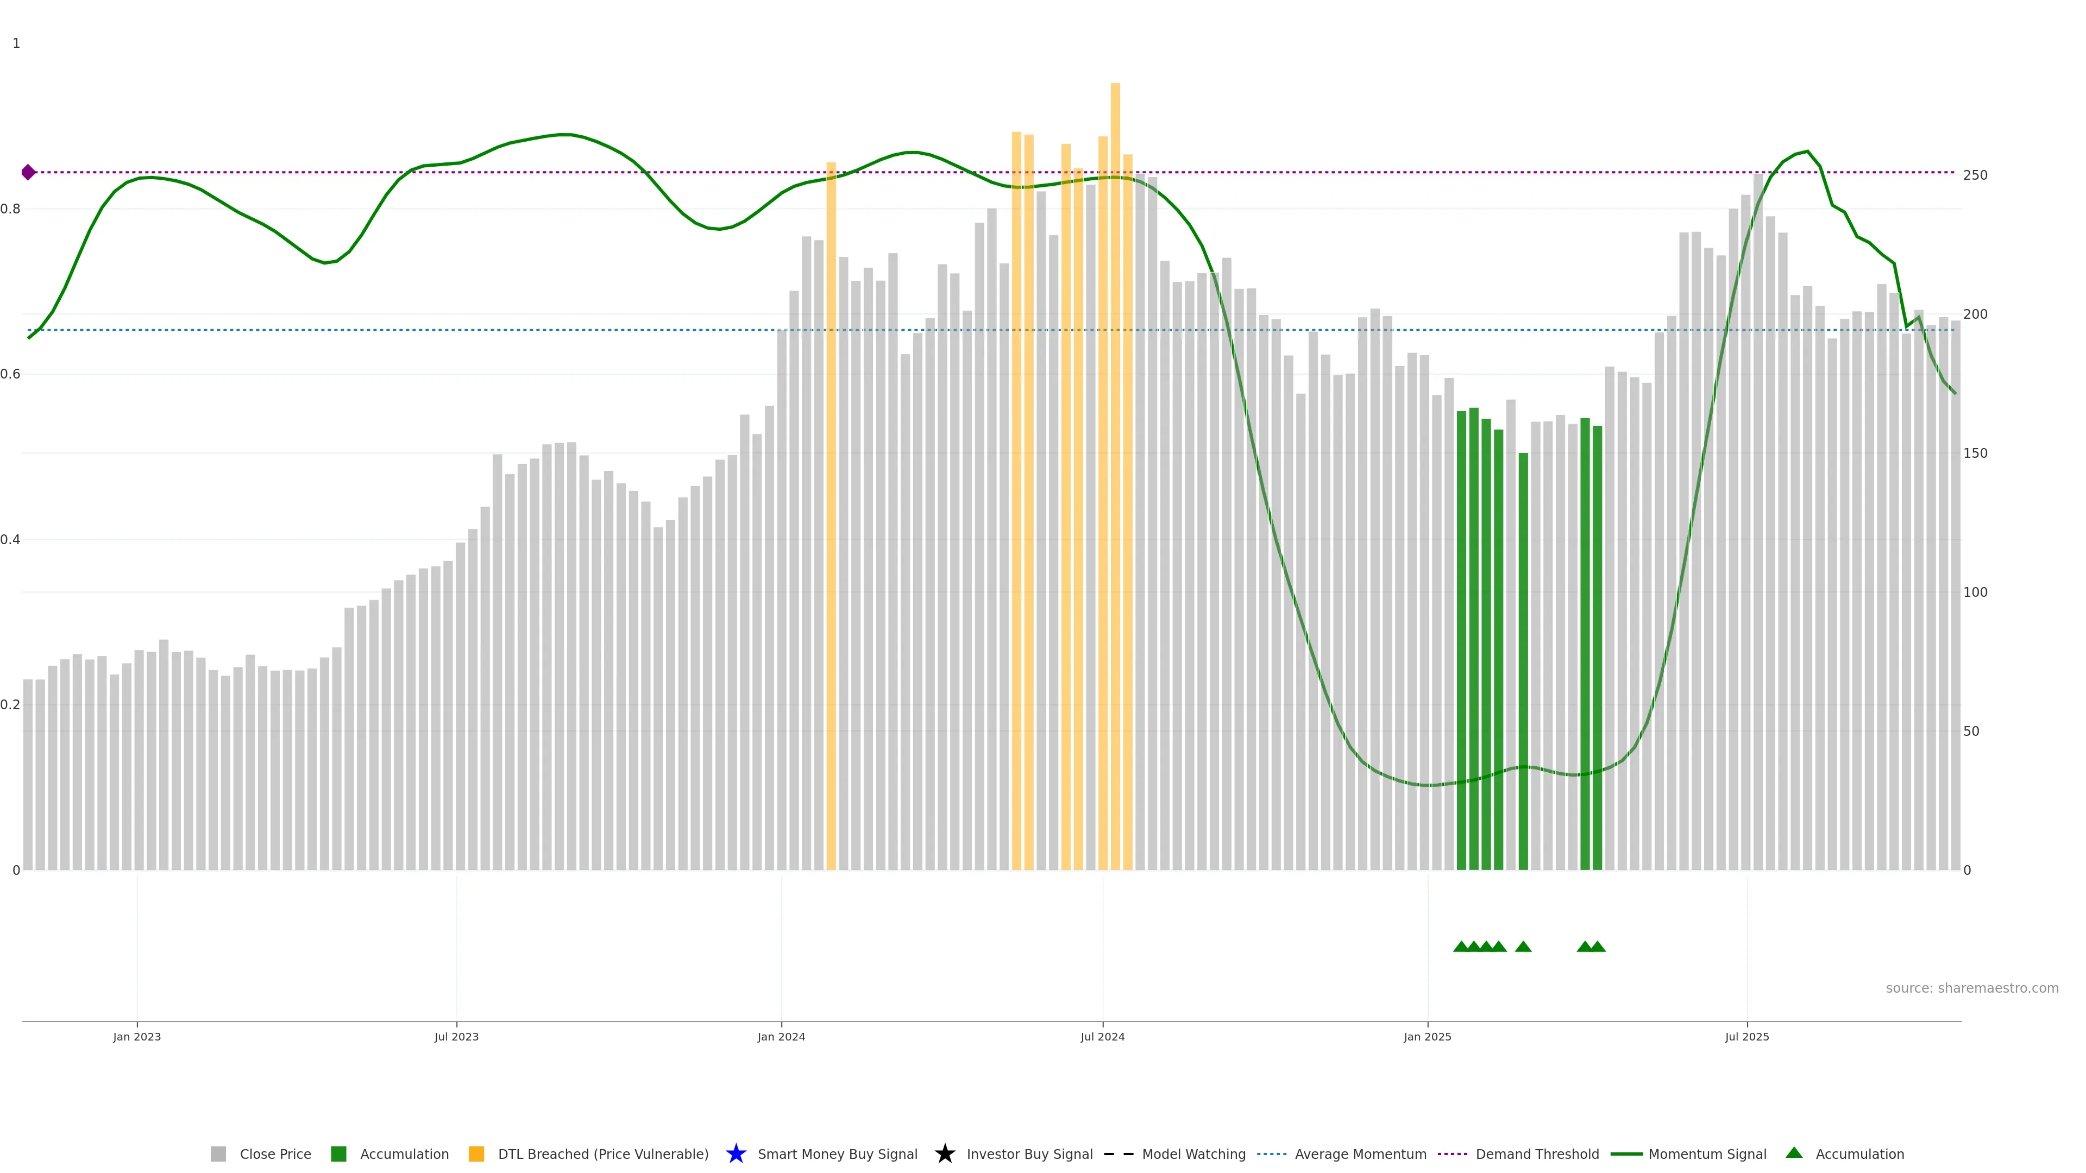Click the Jan 2024 axis label

[x=781, y=1036]
